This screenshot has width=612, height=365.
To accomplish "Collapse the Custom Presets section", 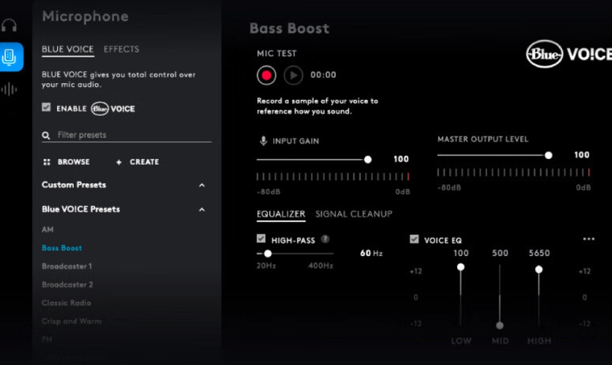I will point(202,185).
